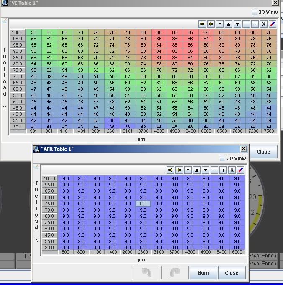Click the up-triangle increase icon in AFR Table
Image resolution: width=283 pixels, height=285 pixels.
pyautogui.click(x=196, y=170)
